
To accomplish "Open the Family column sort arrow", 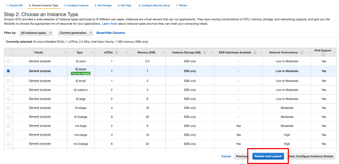I will pos(65,53).
